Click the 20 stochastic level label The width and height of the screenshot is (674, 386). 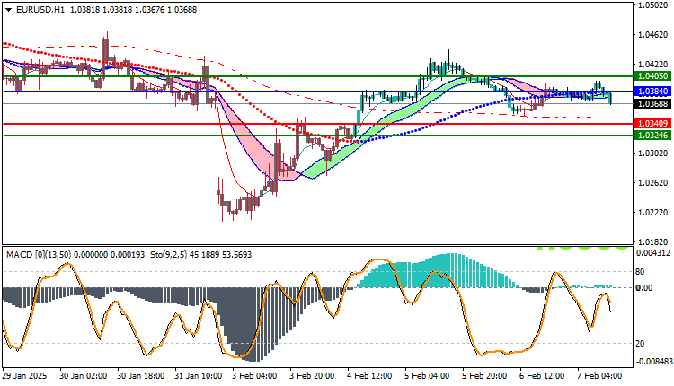click(x=640, y=344)
